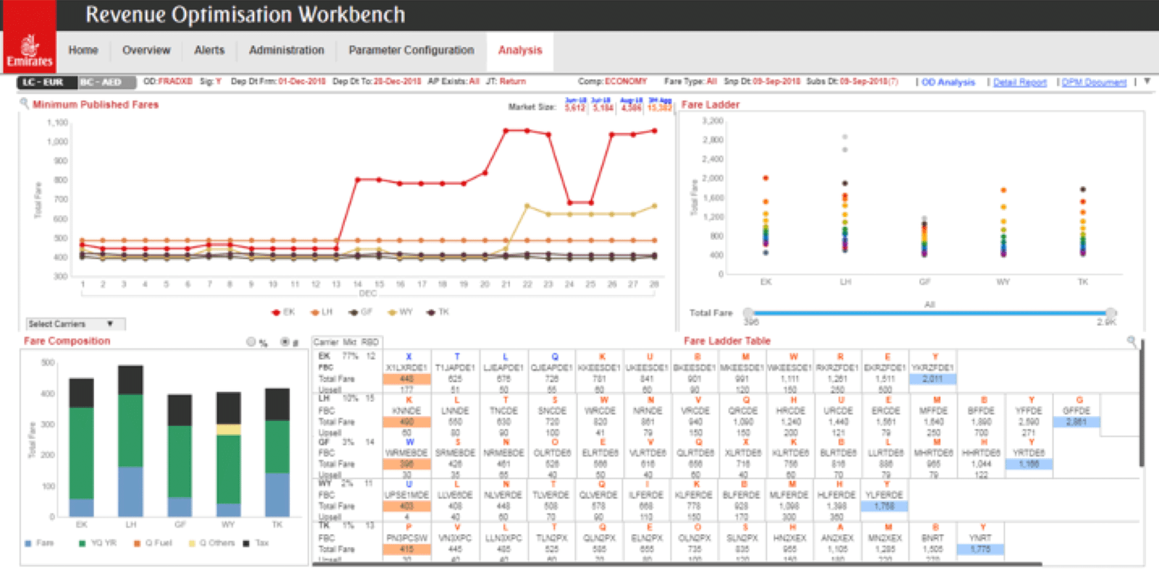Click the YLFERDE fare basis cell
The width and height of the screenshot is (1159, 579).
884,496
